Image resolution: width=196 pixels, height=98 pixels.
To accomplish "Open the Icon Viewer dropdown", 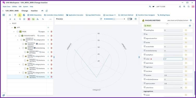I will coord(109,15).
